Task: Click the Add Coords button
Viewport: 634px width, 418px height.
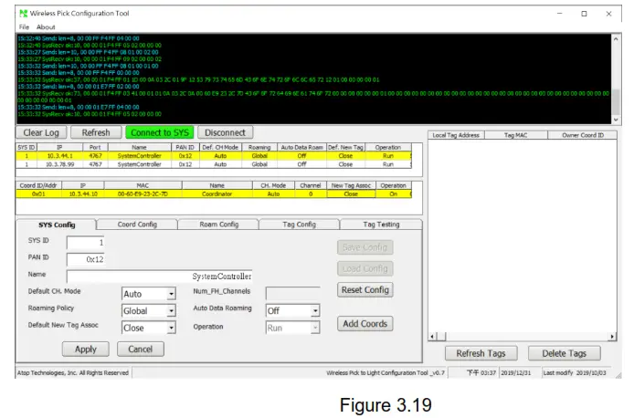Action: click(x=365, y=323)
